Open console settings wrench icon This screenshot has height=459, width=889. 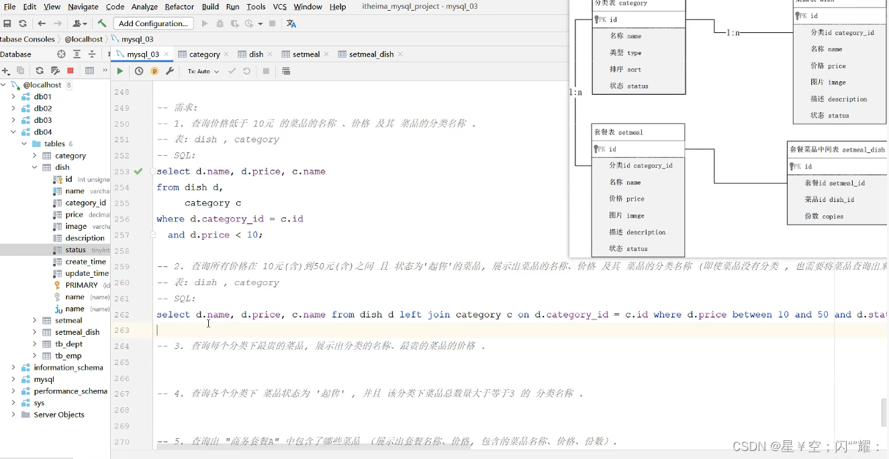170,70
